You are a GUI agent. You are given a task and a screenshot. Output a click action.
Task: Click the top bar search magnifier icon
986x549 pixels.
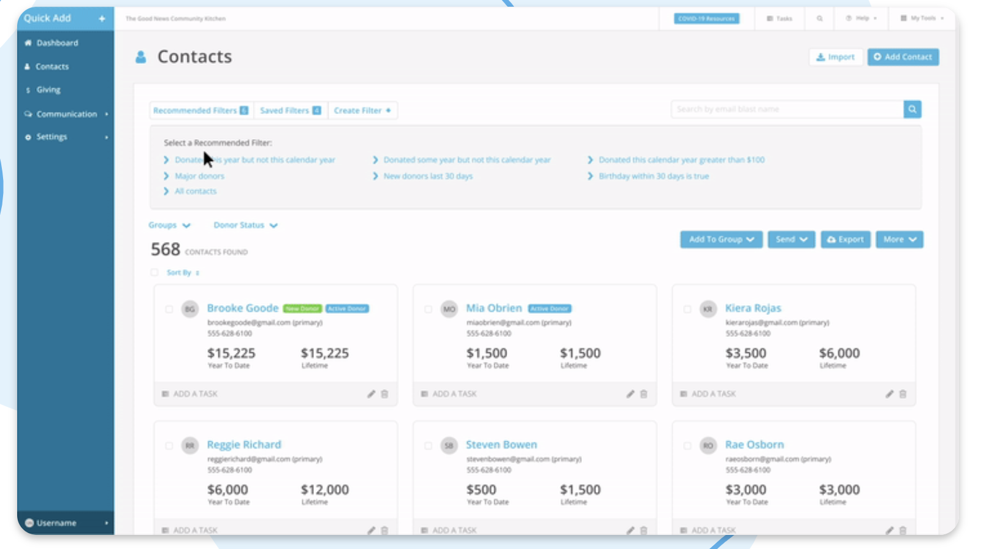819,18
